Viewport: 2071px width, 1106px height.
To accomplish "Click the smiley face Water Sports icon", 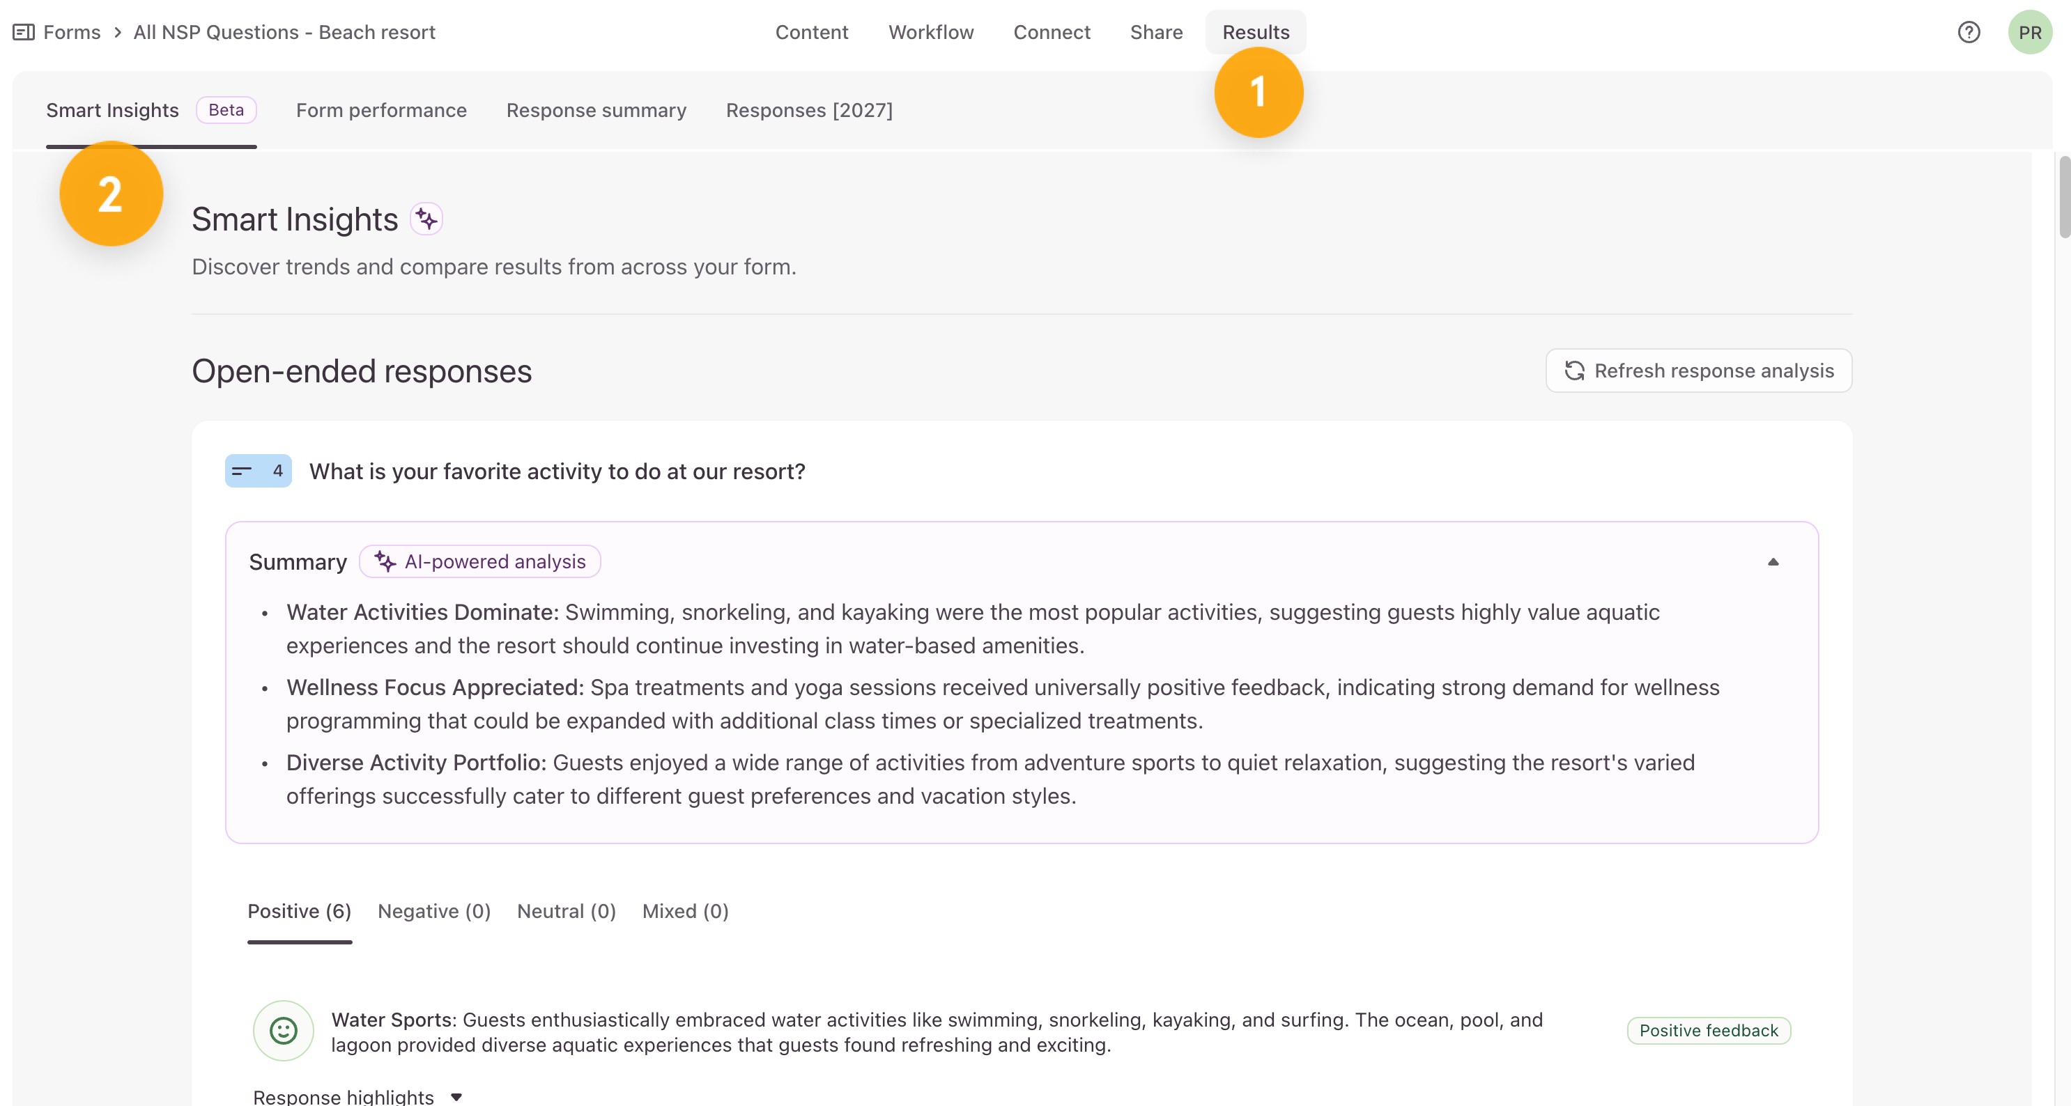I will tap(283, 1031).
